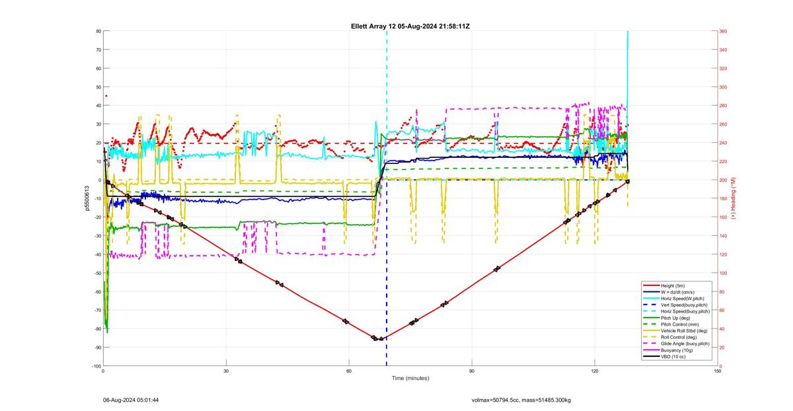Click the left y-axis tick label '80'
Image resolution: width=793 pixels, height=411 pixels.
click(98, 31)
